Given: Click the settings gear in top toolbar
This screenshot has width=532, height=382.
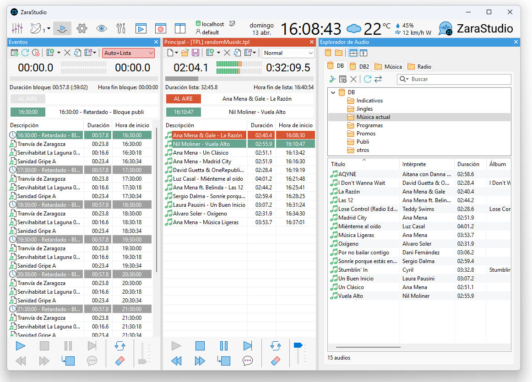Looking at the screenshot, I should point(82,29).
